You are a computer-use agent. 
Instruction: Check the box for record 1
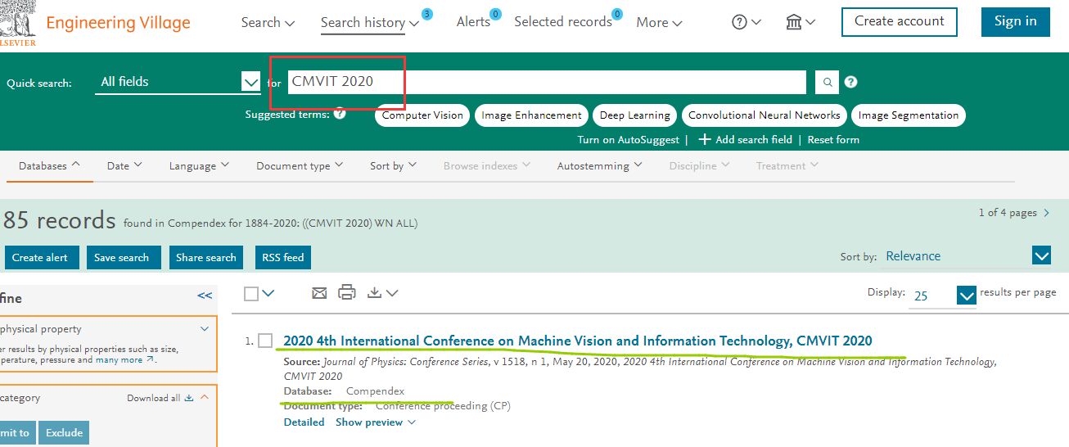[x=265, y=341]
